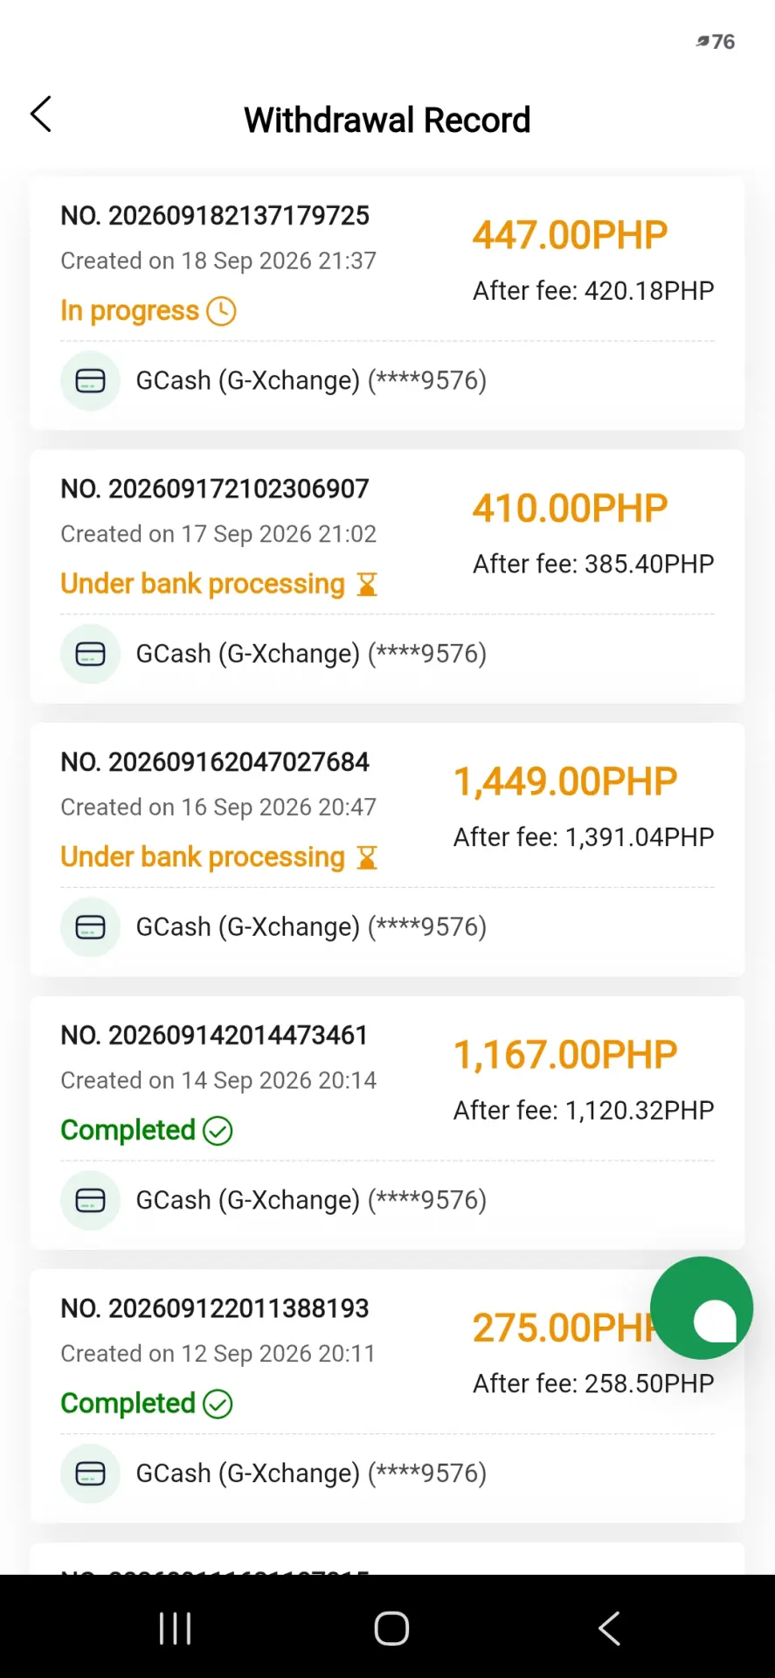Tap hourglass icon on the 16 Sep withdrawal
775x1678 pixels.
point(368,858)
